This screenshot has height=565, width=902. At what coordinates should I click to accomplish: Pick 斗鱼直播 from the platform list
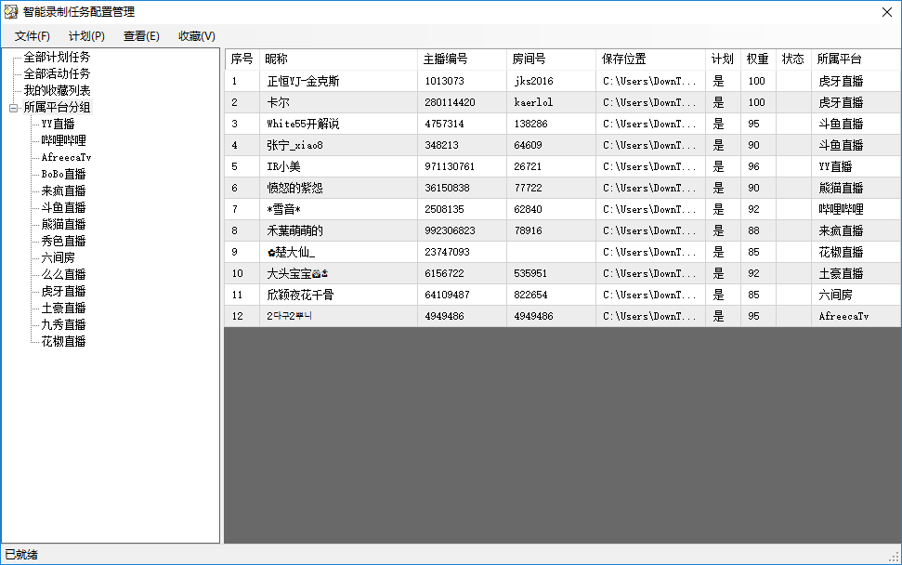coord(63,208)
